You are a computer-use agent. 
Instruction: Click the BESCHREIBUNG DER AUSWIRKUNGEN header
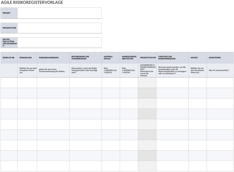click(x=86, y=58)
